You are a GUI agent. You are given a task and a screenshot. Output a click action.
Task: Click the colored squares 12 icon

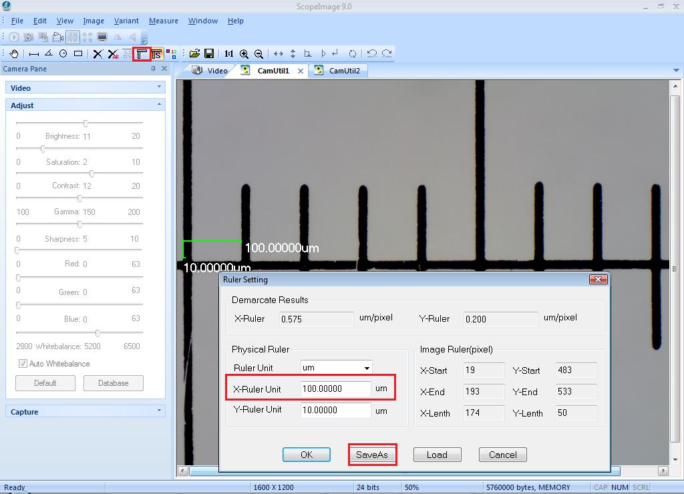172,53
